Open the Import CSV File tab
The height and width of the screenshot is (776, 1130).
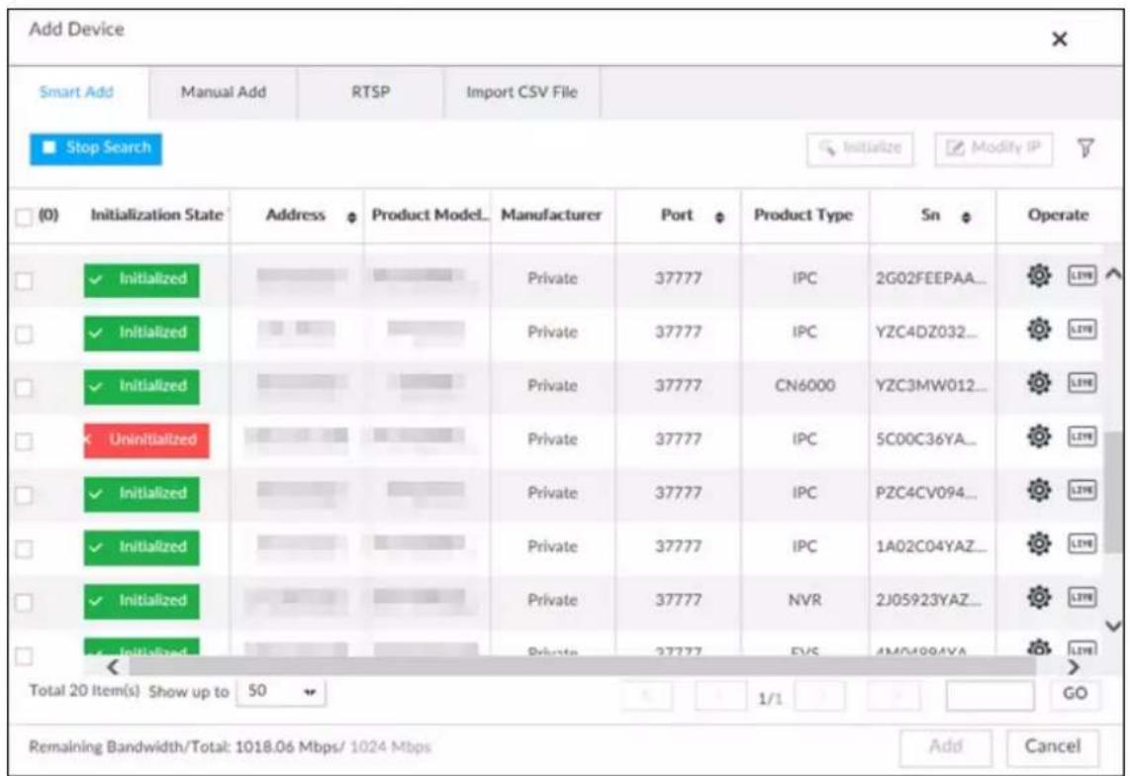[x=521, y=92]
